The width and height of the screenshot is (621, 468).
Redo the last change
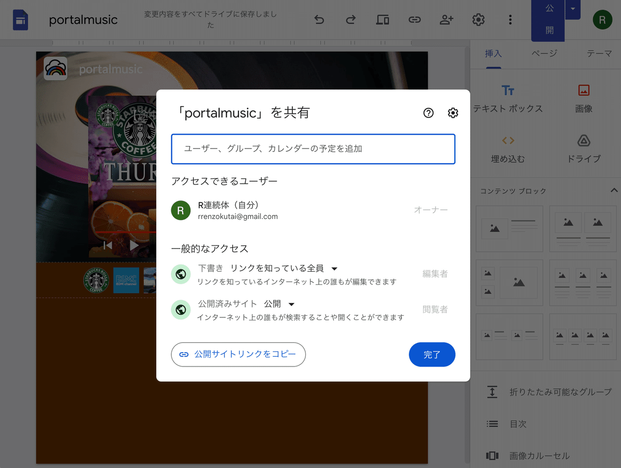pos(351,20)
